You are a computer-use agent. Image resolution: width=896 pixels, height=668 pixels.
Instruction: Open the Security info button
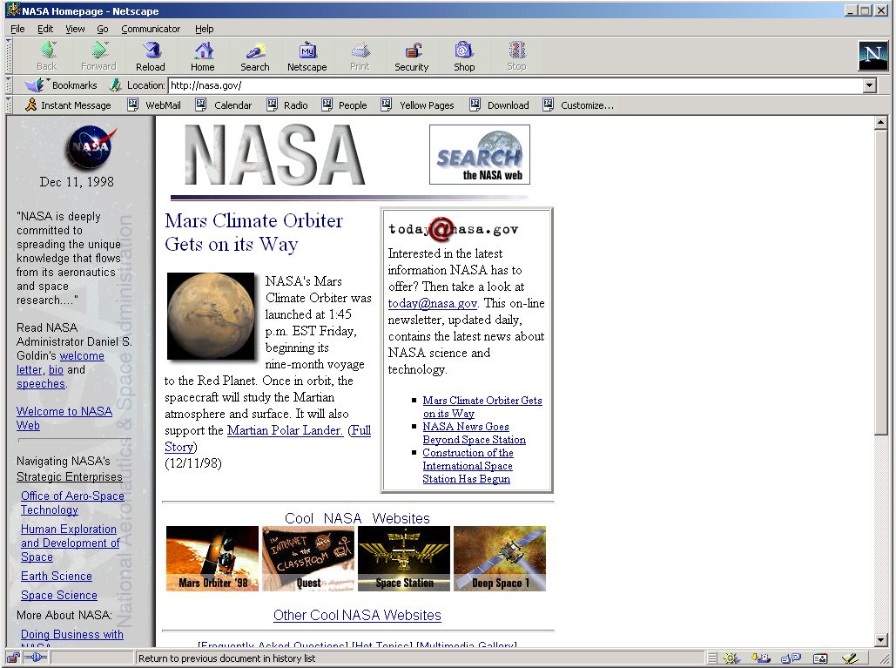tap(411, 56)
